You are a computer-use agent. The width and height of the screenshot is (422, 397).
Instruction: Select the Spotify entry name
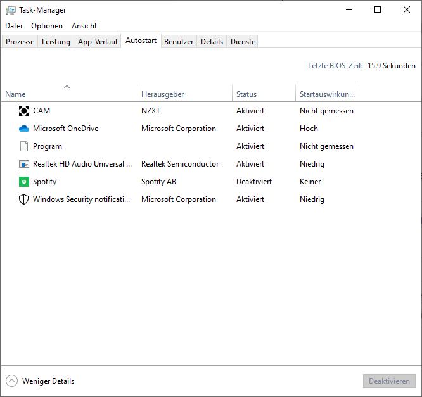tap(45, 182)
